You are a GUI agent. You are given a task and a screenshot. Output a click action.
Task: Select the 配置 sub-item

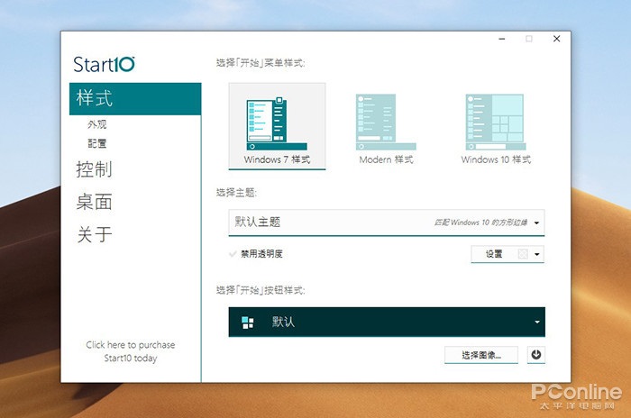pyautogui.click(x=97, y=143)
